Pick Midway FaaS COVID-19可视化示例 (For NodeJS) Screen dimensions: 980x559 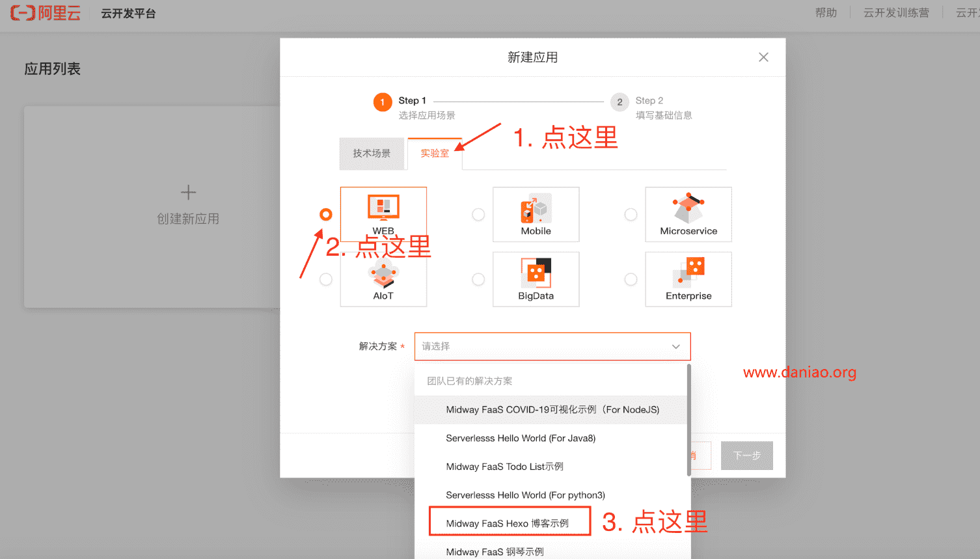click(551, 410)
